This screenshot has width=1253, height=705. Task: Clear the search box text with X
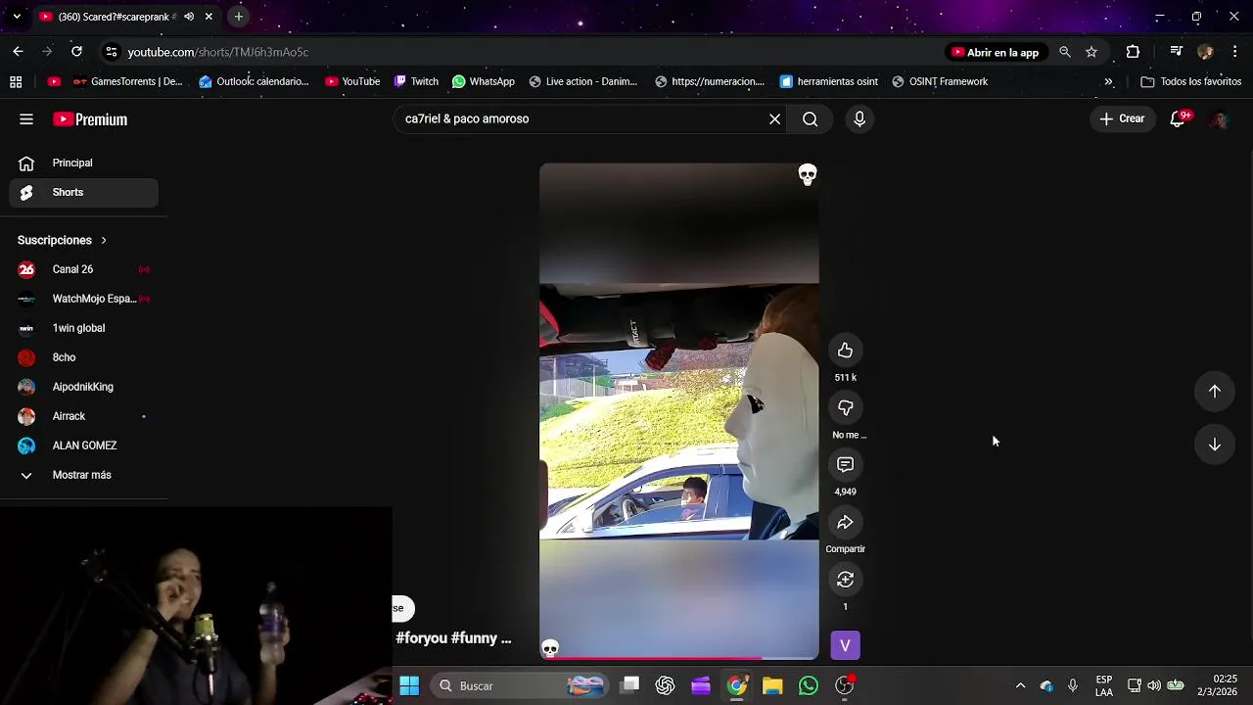point(774,119)
